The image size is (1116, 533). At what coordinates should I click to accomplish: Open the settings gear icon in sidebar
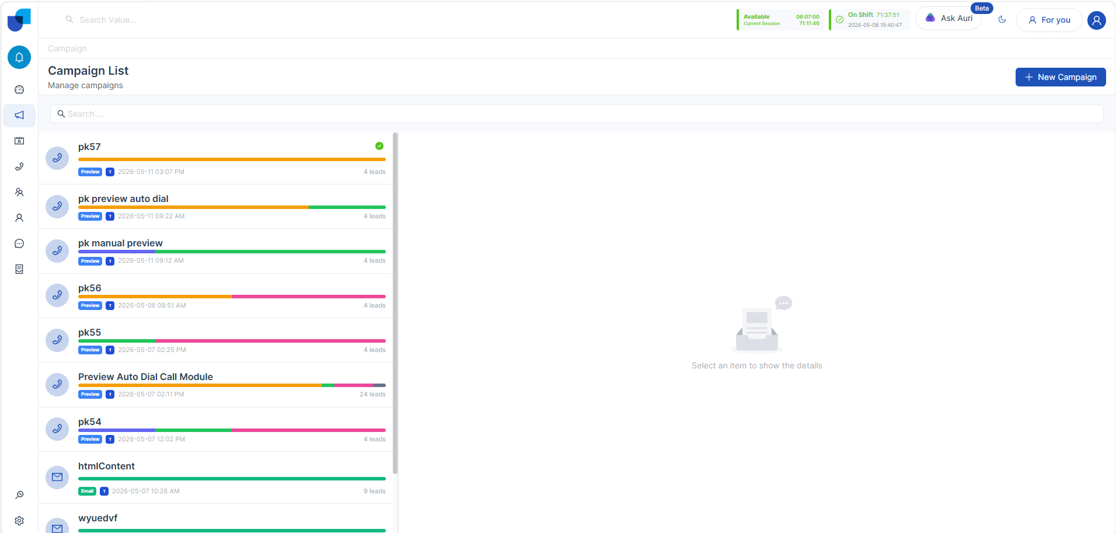point(19,521)
